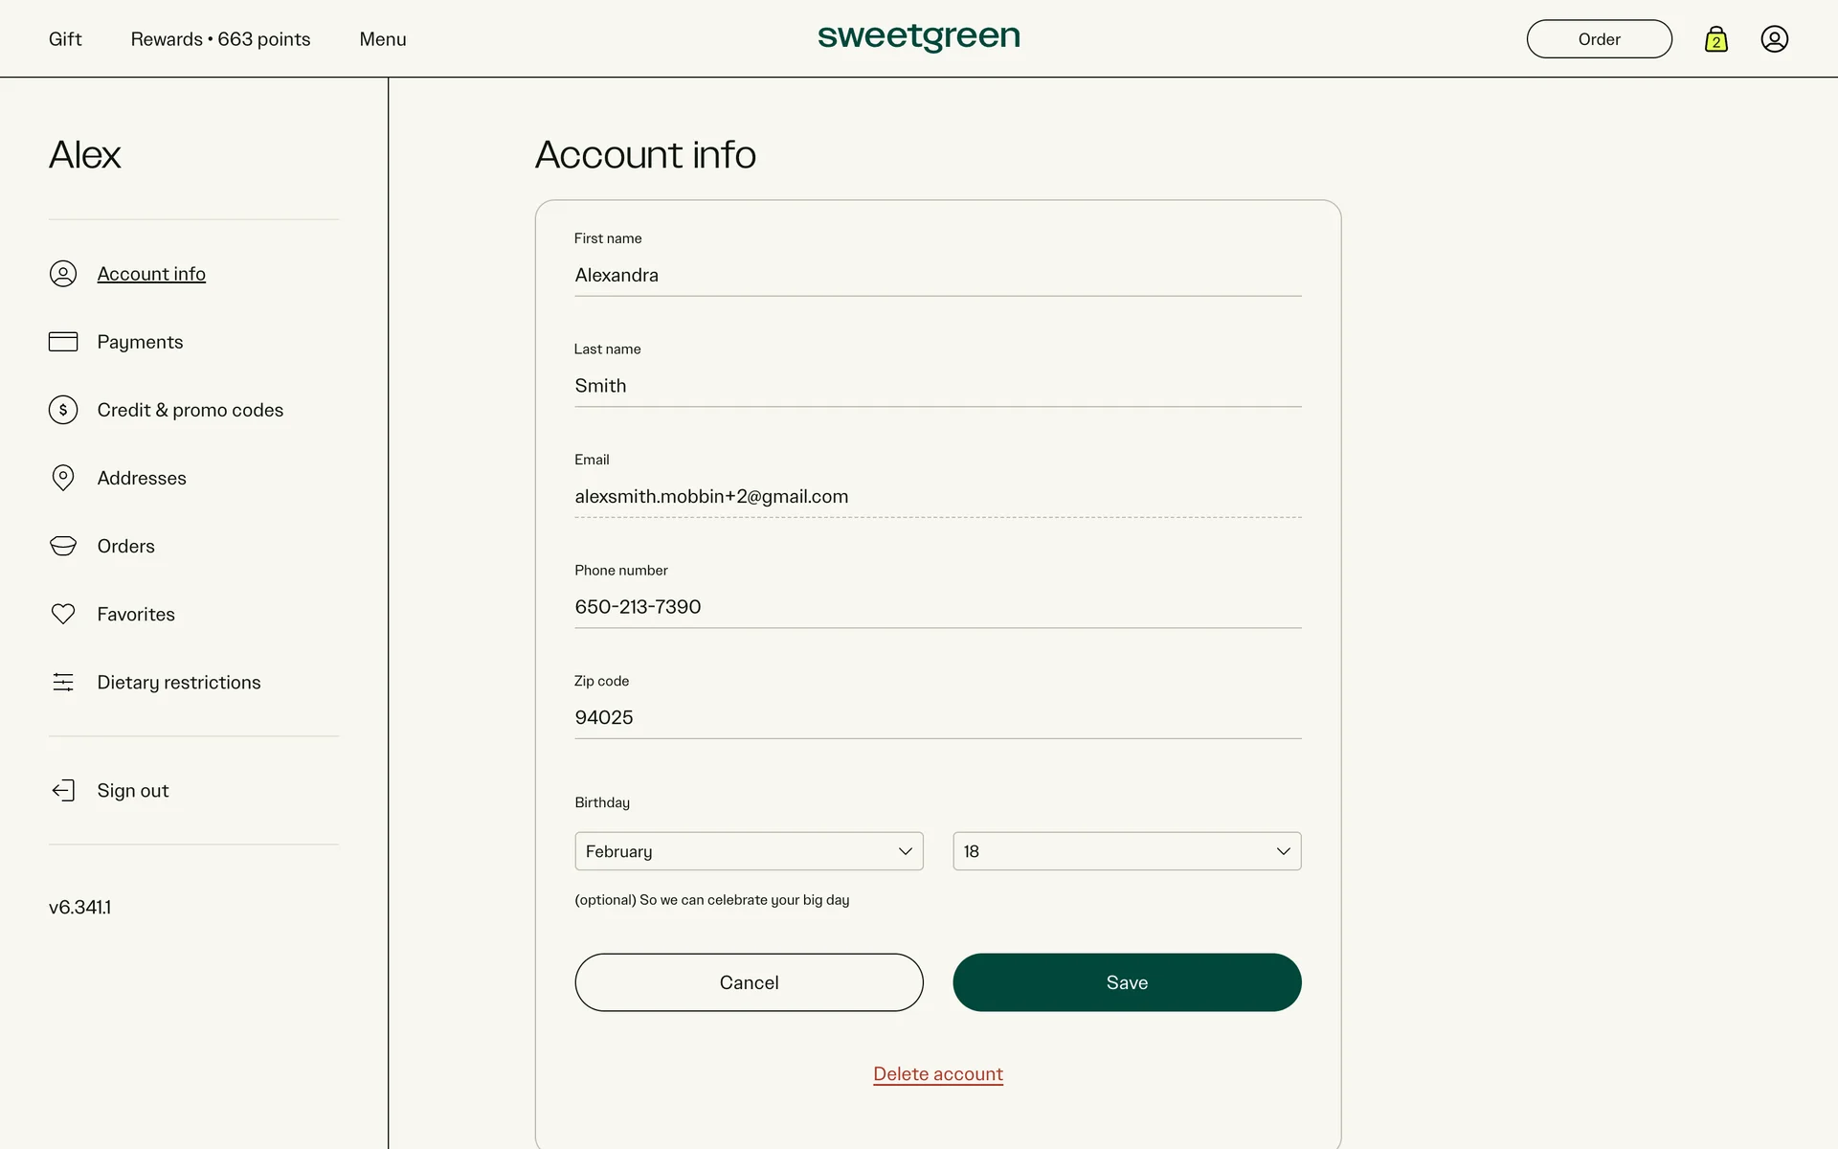1838x1149 pixels.
Task: Click the Dietary restrictions sliders icon
Action: click(x=63, y=682)
